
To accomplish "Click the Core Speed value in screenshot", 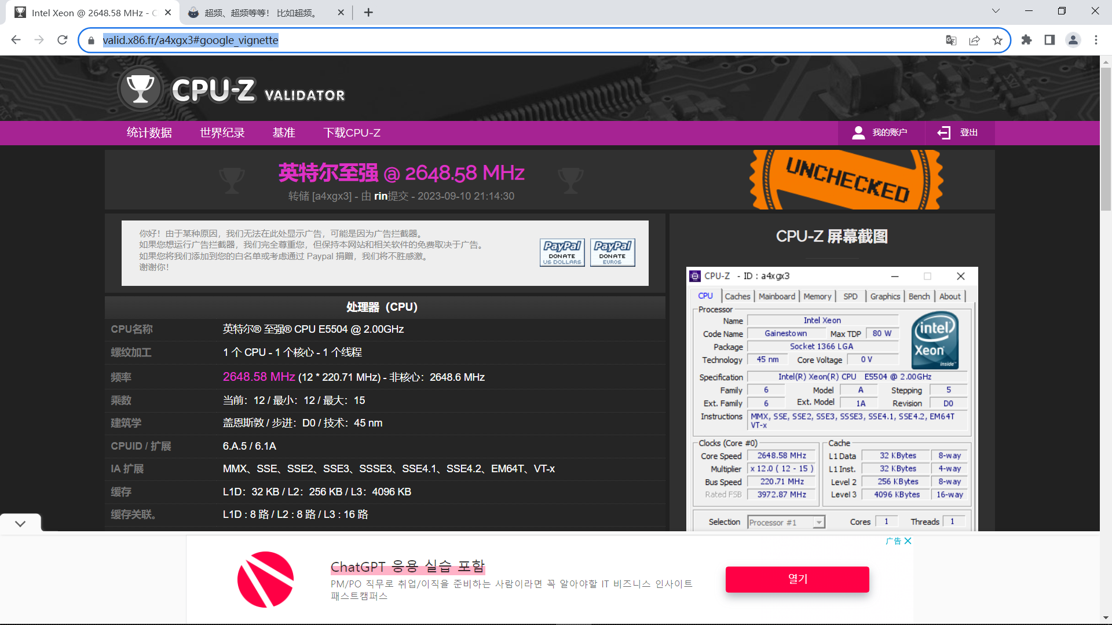I will click(781, 455).
